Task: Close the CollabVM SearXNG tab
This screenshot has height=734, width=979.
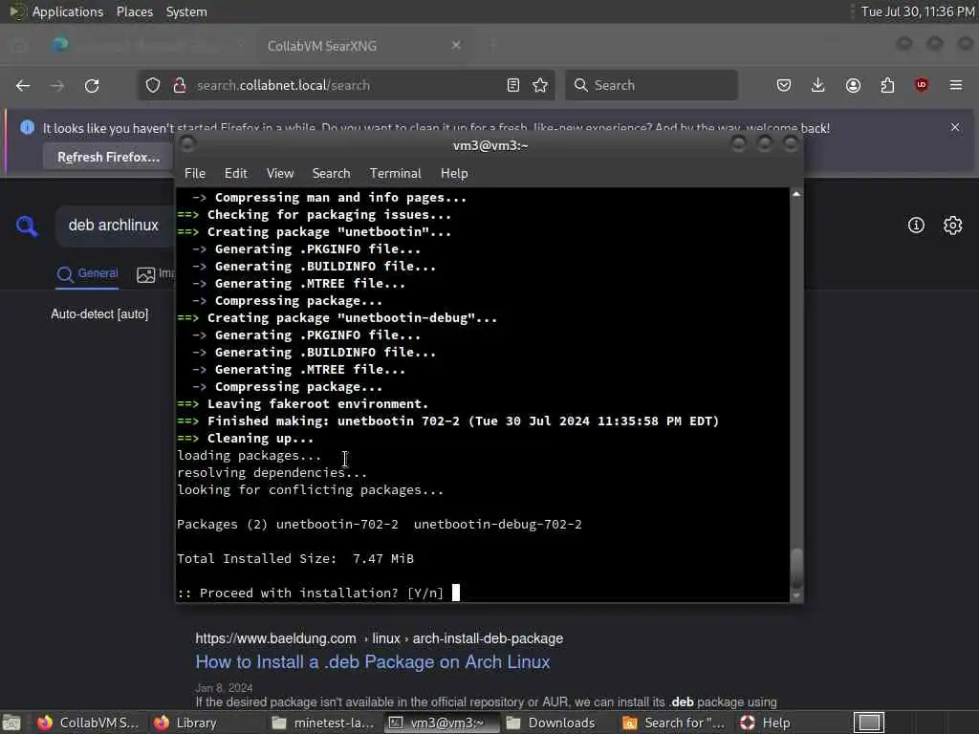Action: (456, 45)
